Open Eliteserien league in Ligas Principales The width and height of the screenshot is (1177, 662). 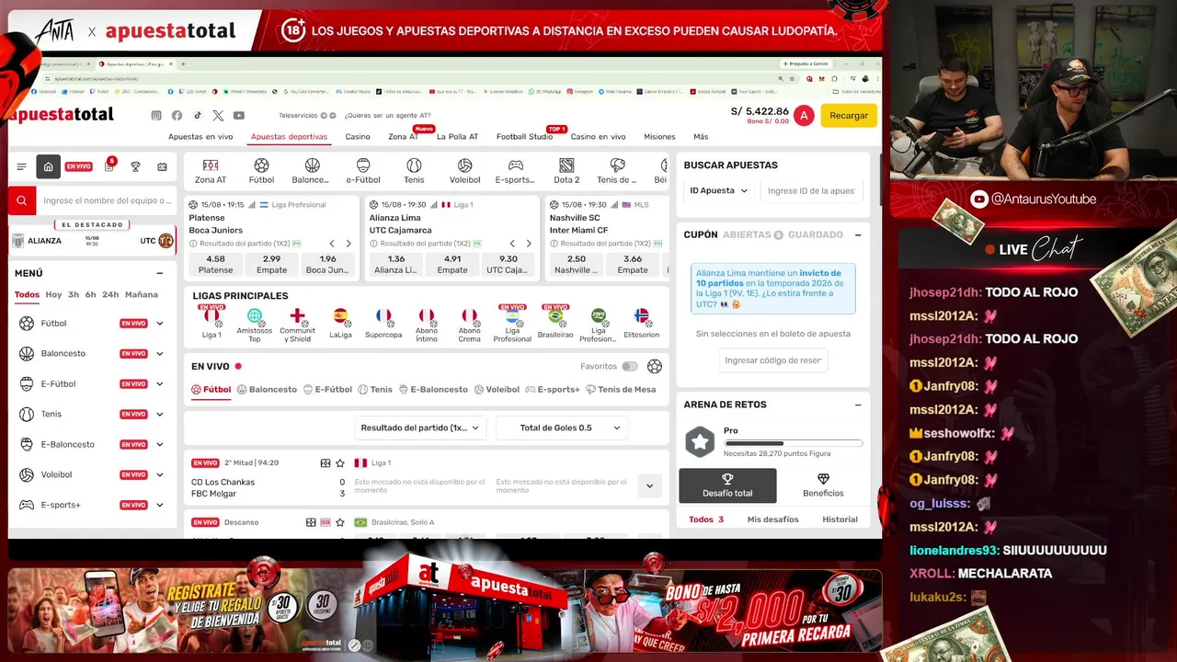coord(642,323)
